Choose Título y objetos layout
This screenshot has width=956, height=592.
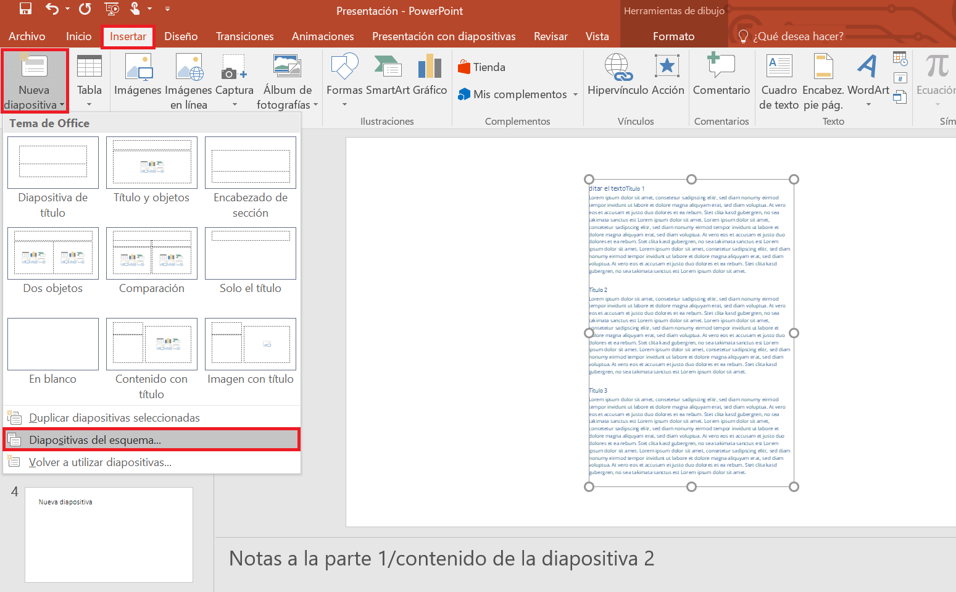(152, 170)
